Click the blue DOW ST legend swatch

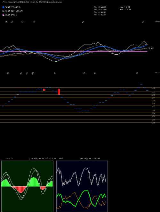tap(3, 7)
